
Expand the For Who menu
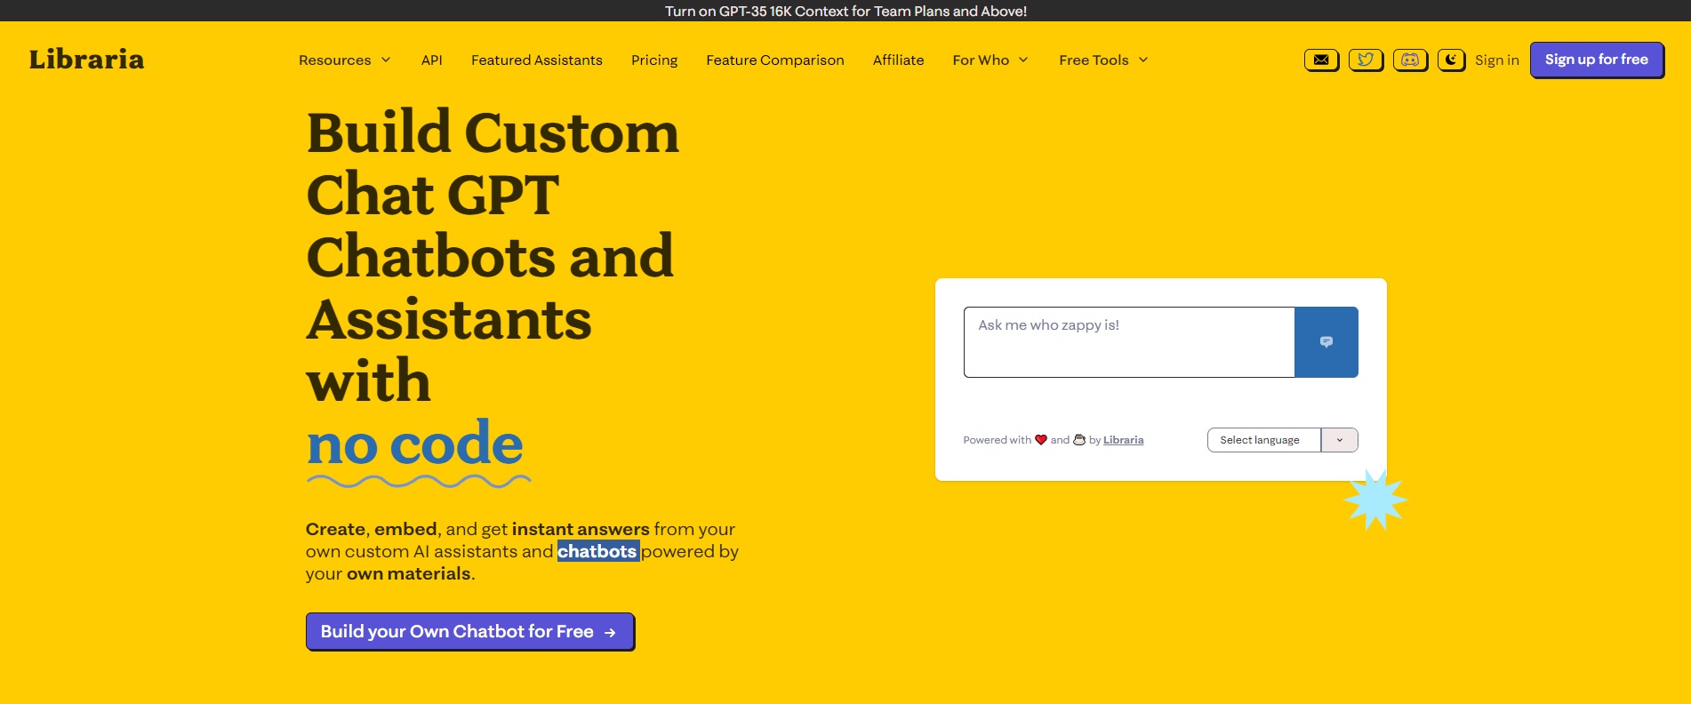(x=990, y=60)
